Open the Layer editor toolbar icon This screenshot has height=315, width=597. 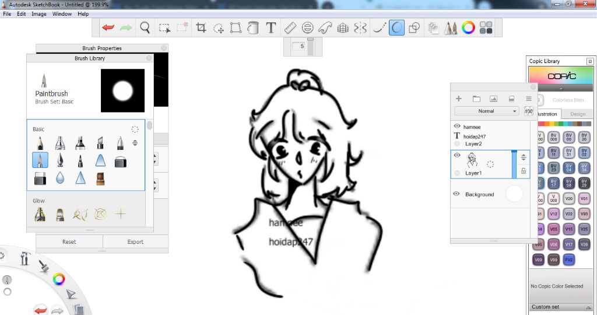[433, 28]
